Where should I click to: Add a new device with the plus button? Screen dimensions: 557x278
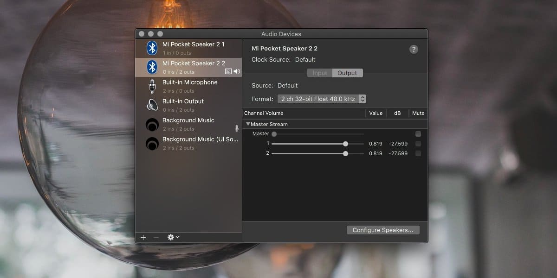[143, 237]
